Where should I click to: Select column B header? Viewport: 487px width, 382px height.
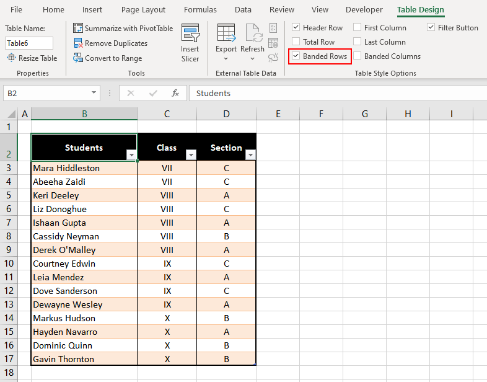(x=84, y=113)
